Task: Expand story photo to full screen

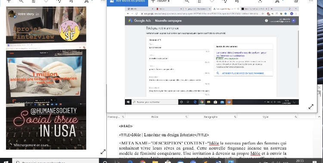Action: 103,152
